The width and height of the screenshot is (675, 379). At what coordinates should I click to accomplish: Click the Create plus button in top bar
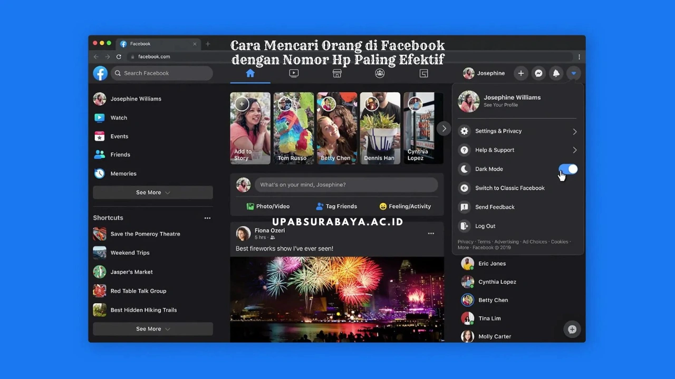[520, 73]
